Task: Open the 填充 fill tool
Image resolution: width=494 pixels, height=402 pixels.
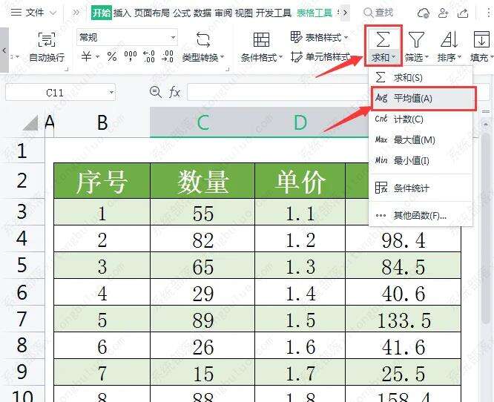Action: 481,47
